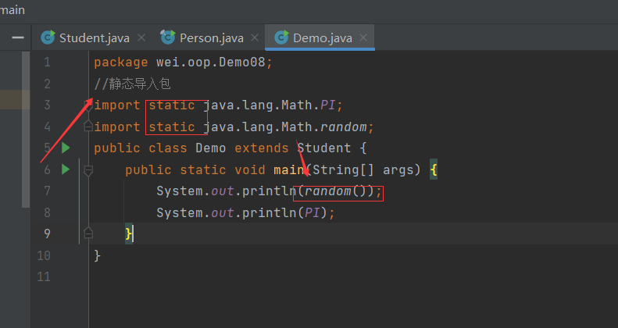Click the Student class name after extends
Image resolution: width=618 pixels, height=328 pixels.
[x=327, y=148]
